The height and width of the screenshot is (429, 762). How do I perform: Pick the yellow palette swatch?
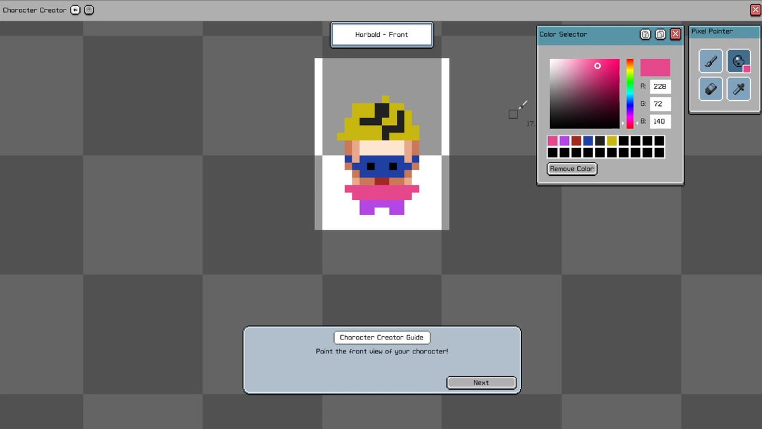tap(612, 141)
